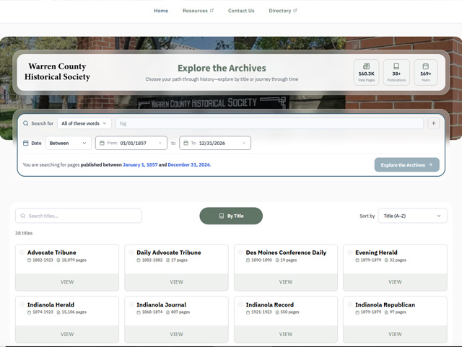Clear the To date with its X
This screenshot has width=462, height=347.
pos(244,143)
